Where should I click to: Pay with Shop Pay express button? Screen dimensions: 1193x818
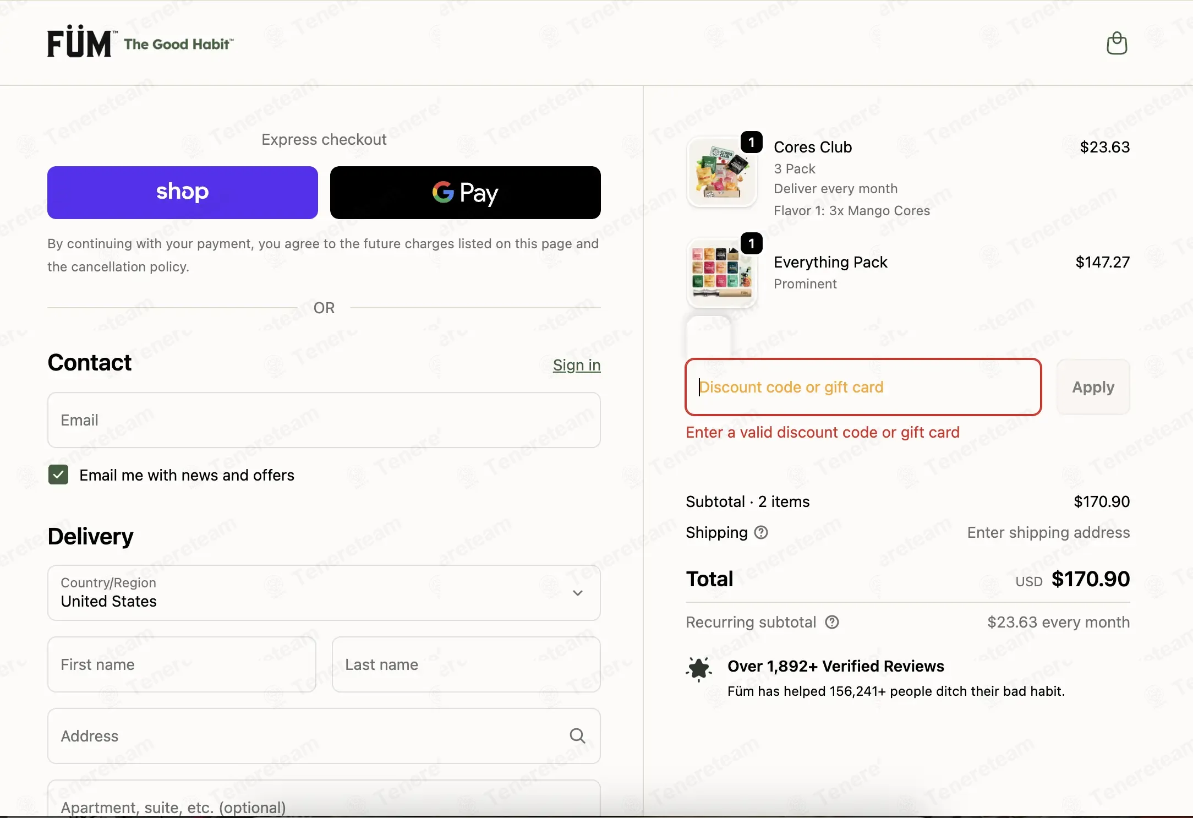pos(183,193)
